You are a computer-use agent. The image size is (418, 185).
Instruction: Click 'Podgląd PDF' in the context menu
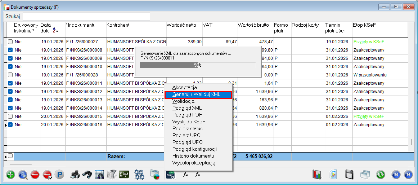coord(187,115)
